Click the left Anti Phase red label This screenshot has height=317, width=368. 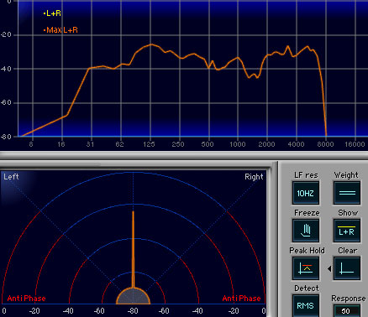[x=26, y=299]
